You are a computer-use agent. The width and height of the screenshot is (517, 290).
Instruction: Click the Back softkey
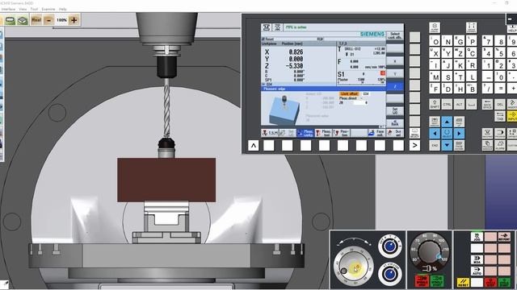tap(395, 123)
